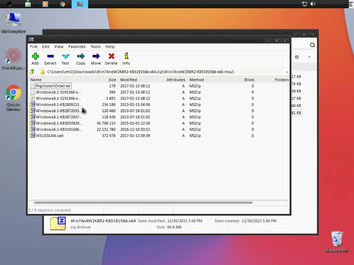
Task: Open Recycle Bin desktop icon
Action: (337, 241)
